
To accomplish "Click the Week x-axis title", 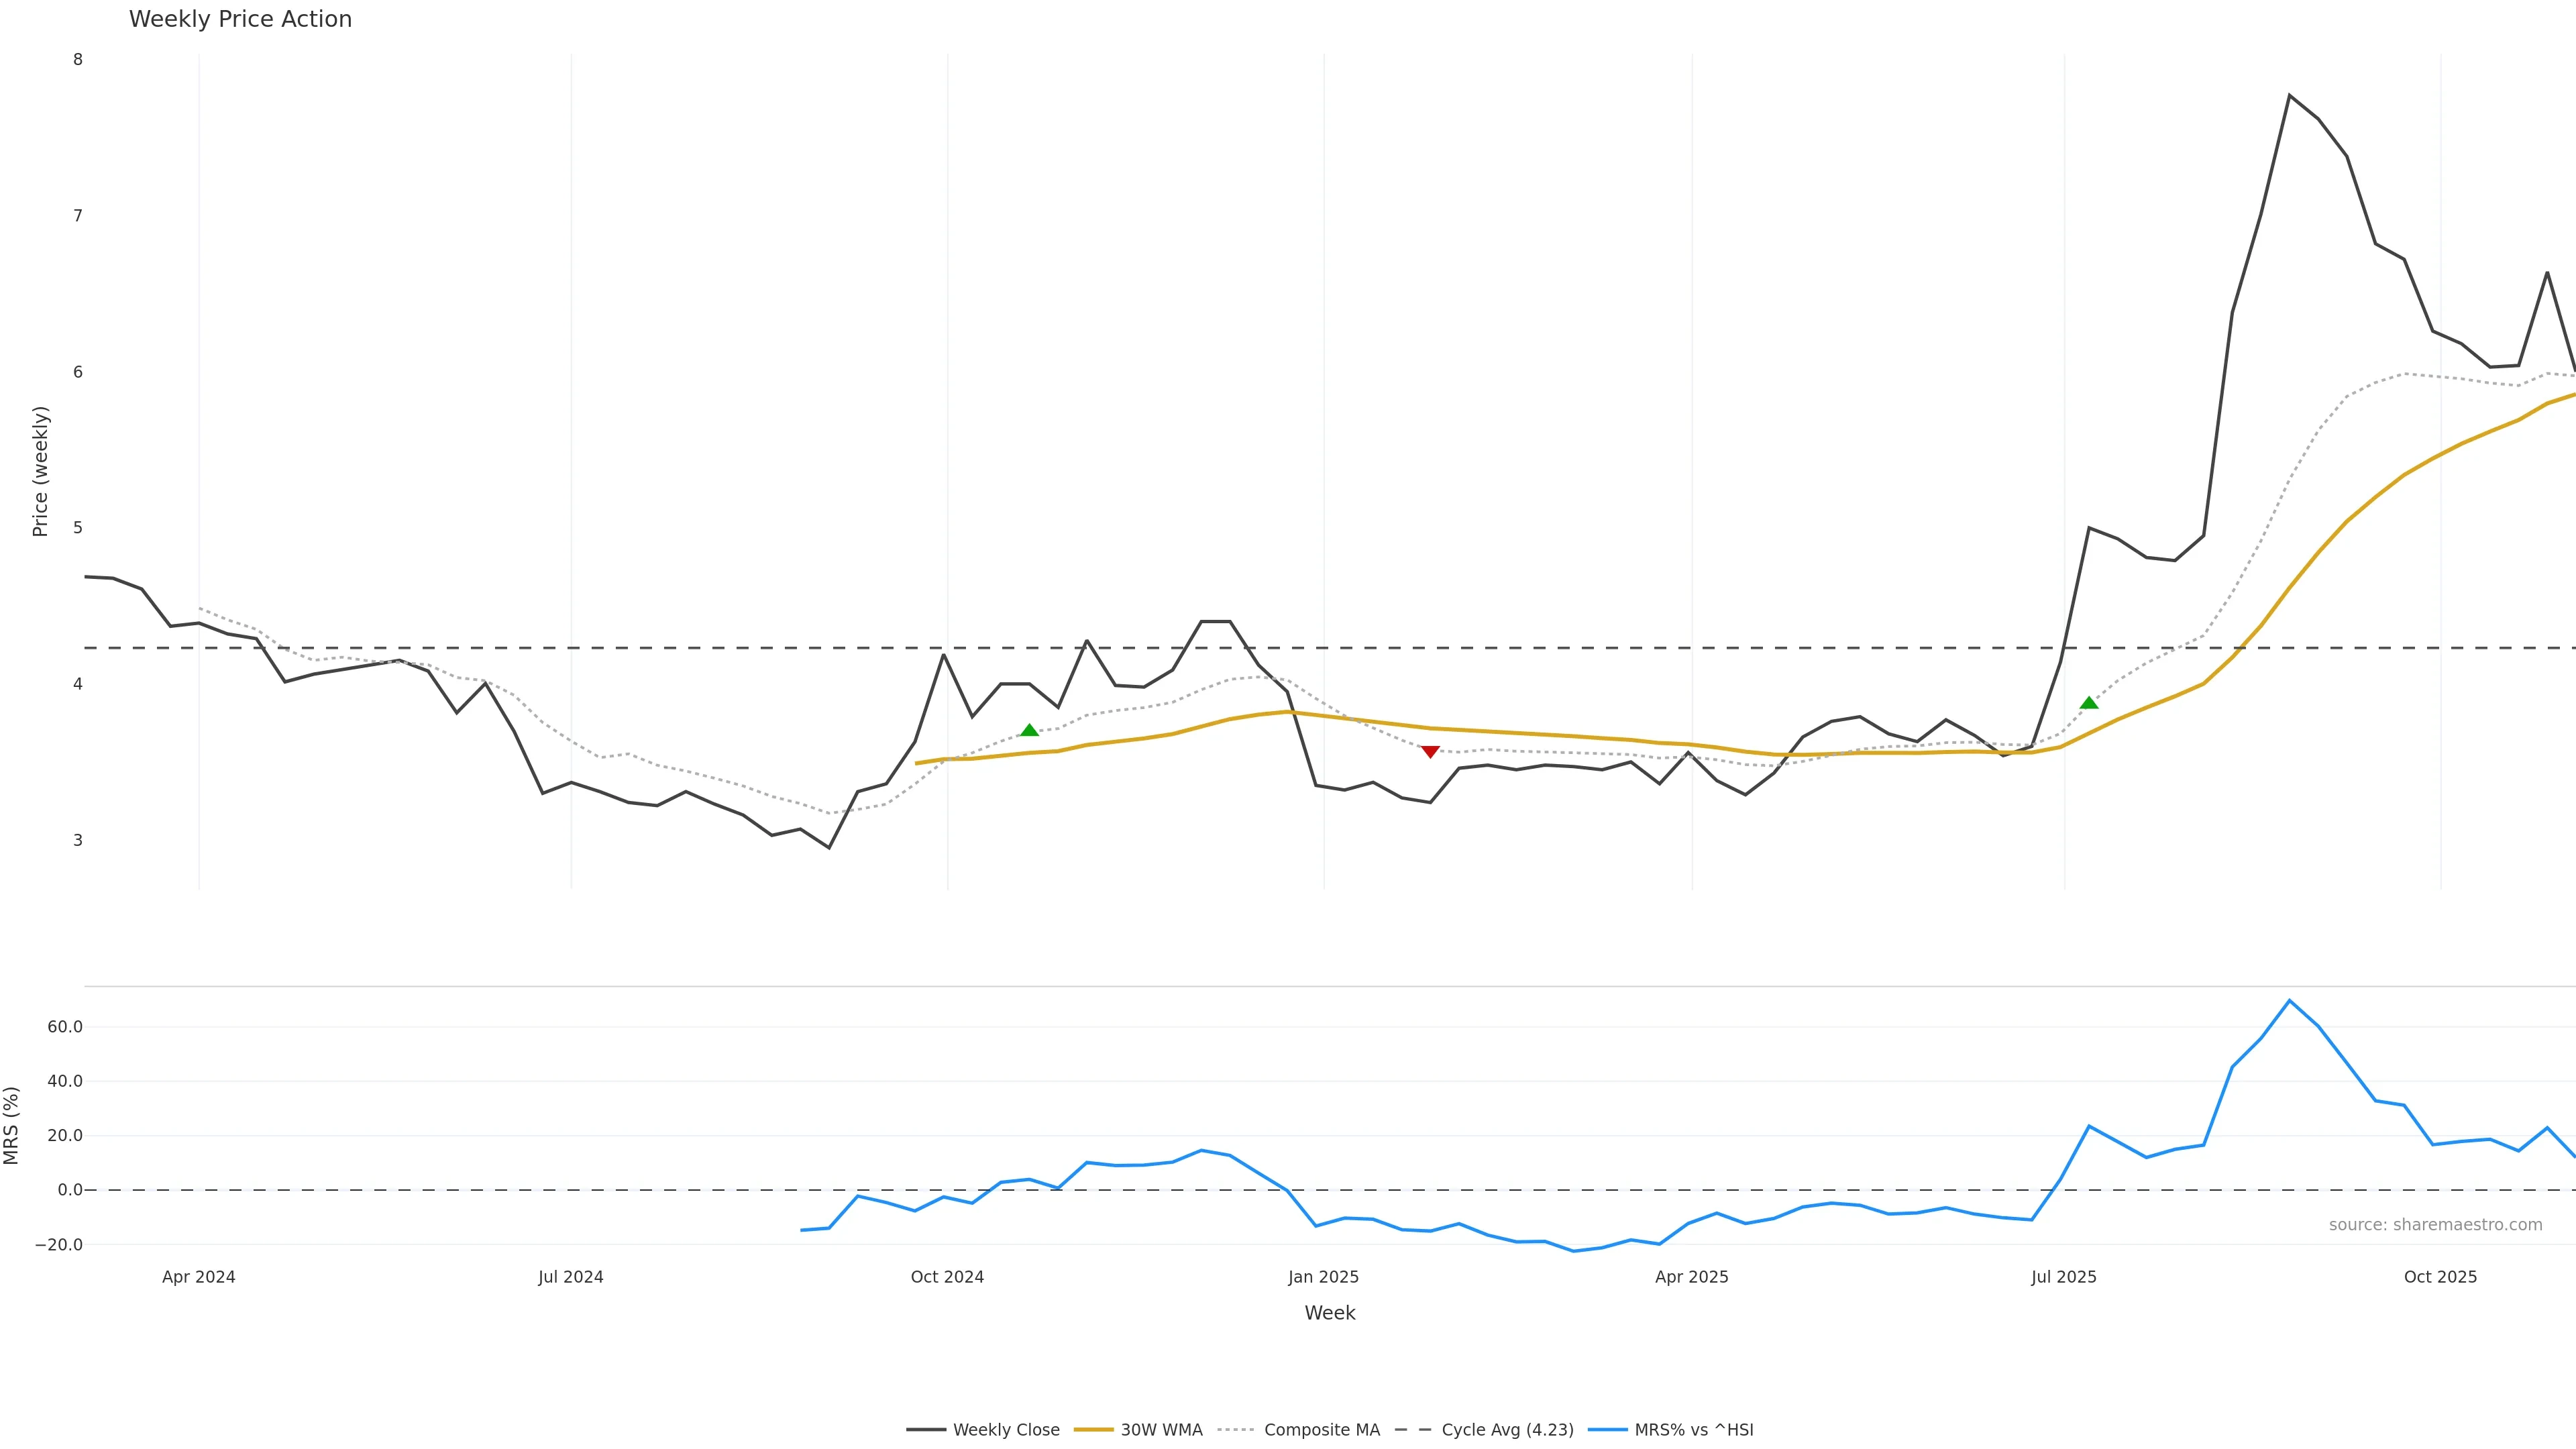I will [x=1329, y=1313].
